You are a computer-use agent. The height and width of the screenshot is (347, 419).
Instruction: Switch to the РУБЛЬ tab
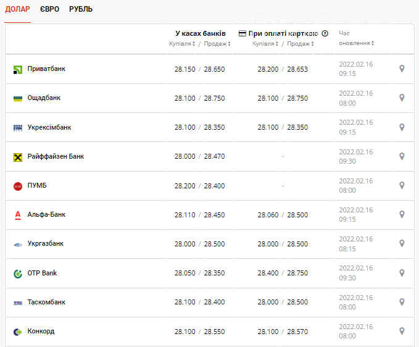[81, 9]
